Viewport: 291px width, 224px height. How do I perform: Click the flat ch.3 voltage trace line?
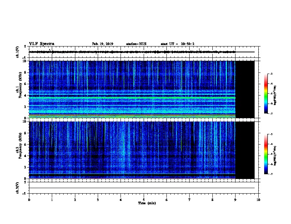click(142, 188)
